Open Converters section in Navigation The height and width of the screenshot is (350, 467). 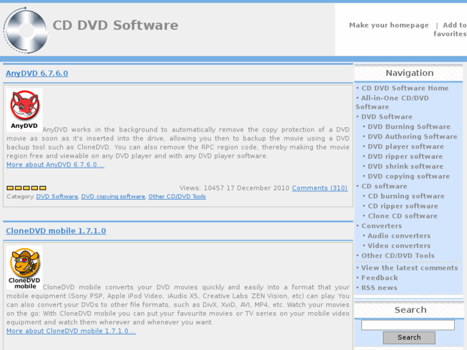pyautogui.click(x=382, y=226)
